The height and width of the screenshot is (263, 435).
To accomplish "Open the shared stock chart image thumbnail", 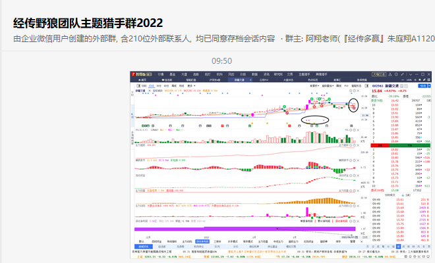I will click(281, 165).
